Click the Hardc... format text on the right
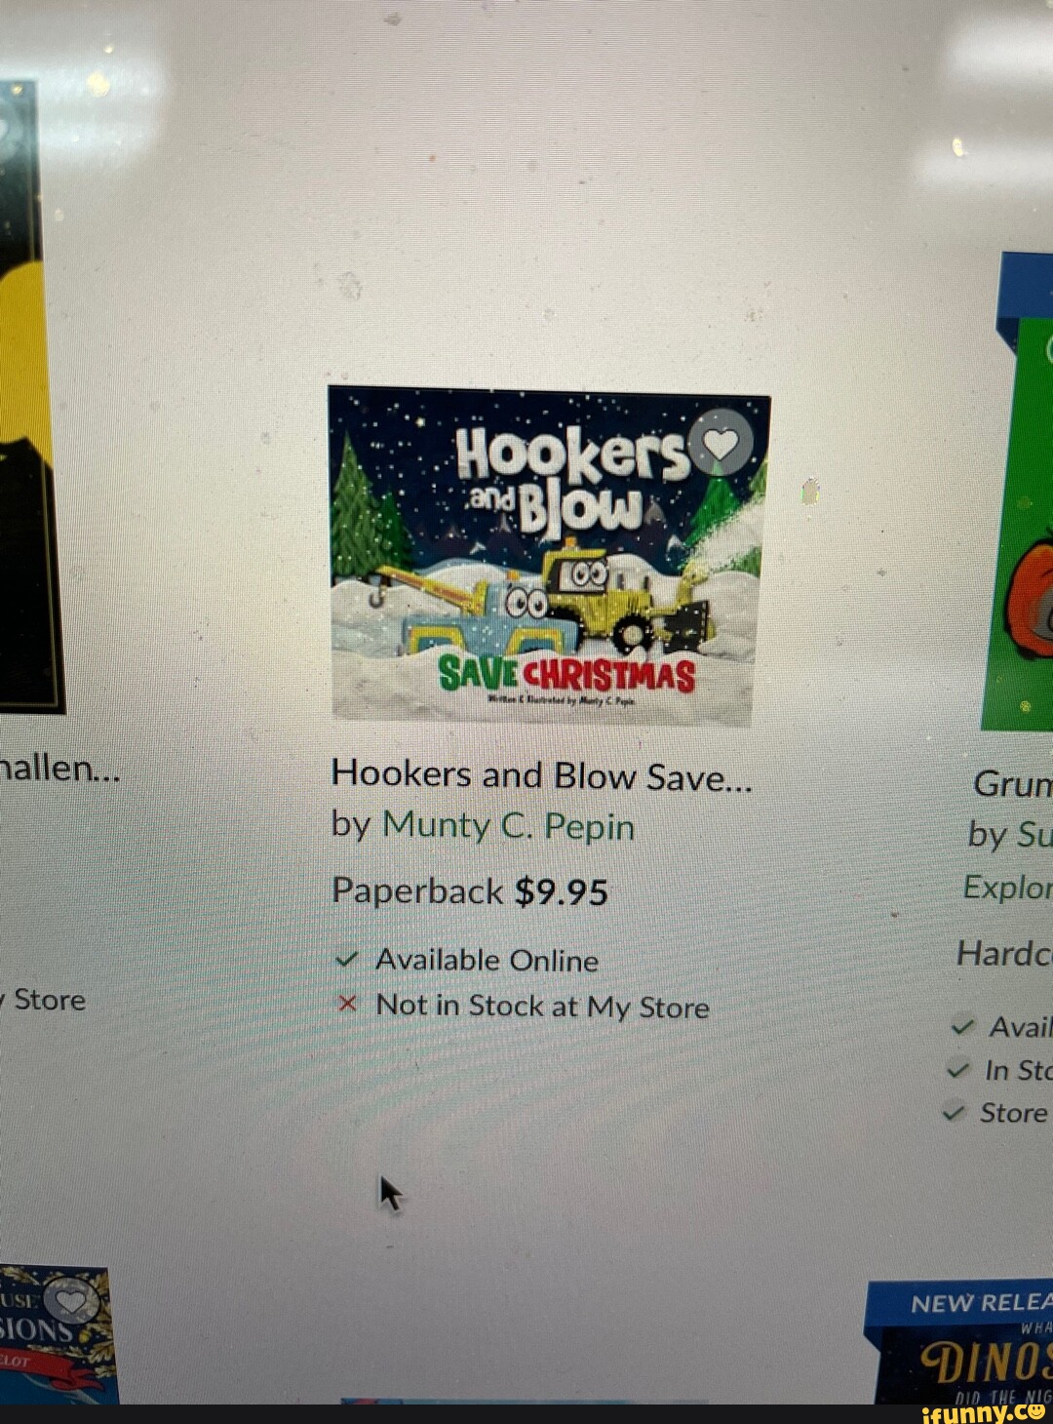 [1004, 953]
